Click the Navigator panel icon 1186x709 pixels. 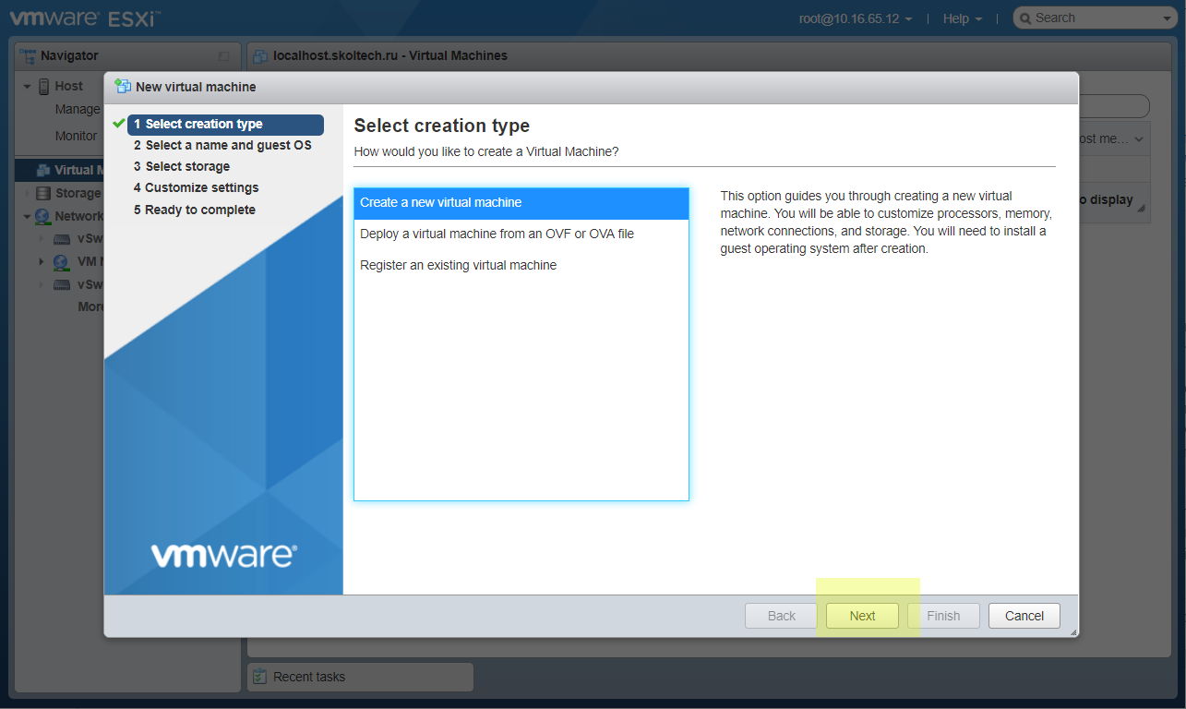(x=29, y=56)
